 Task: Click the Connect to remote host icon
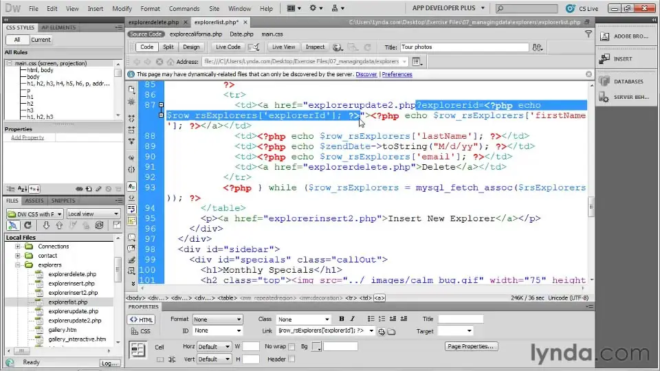[12, 225]
